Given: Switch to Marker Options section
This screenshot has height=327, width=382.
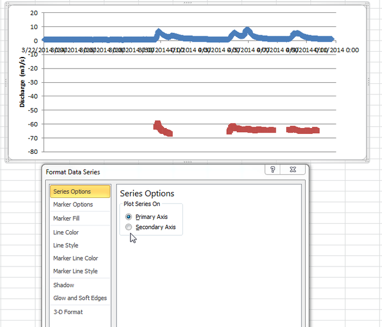Looking at the screenshot, I should tap(73, 204).
